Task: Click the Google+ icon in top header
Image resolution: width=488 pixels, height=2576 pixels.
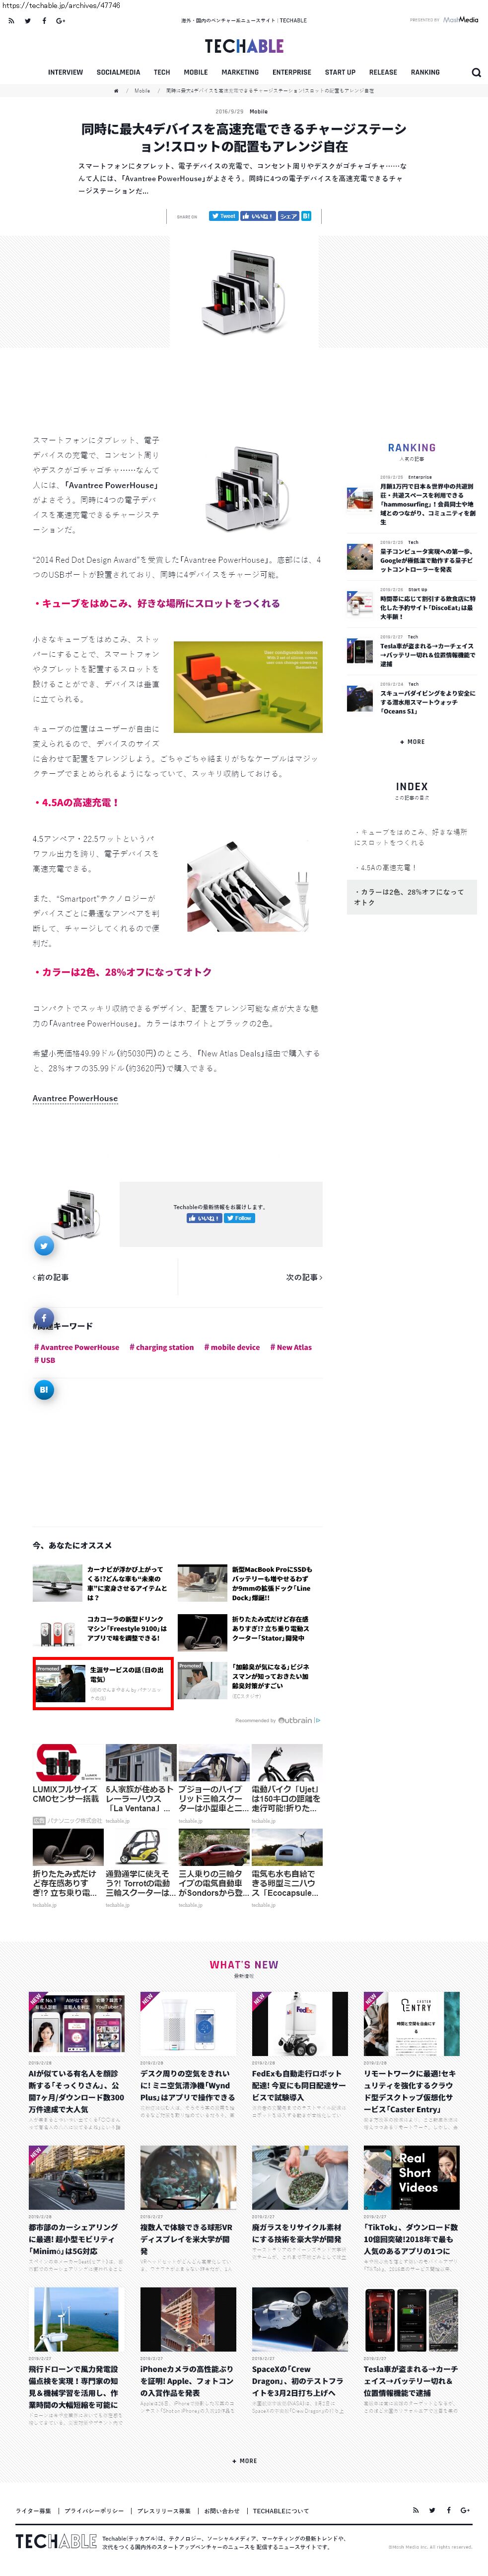Action: [61, 20]
